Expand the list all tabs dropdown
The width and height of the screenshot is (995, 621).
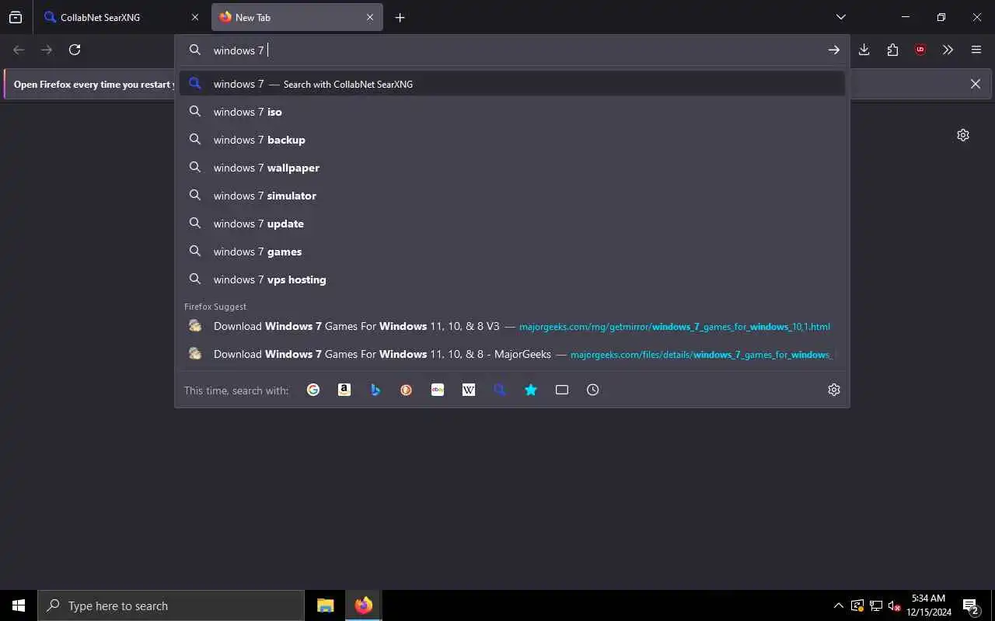click(x=841, y=17)
